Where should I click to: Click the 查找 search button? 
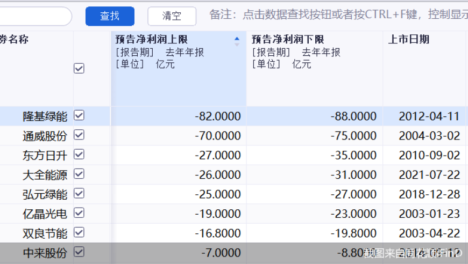click(110, 16)
